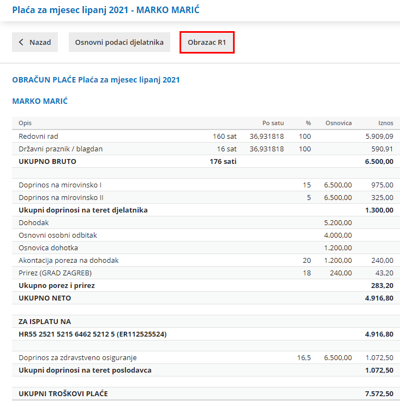Click the amount 975,00

(x=382, y=185)
